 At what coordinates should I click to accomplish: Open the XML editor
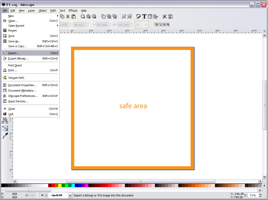point(150,16)
